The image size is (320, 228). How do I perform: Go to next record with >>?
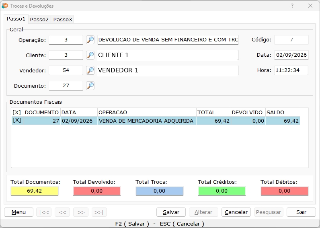[81, 212]
